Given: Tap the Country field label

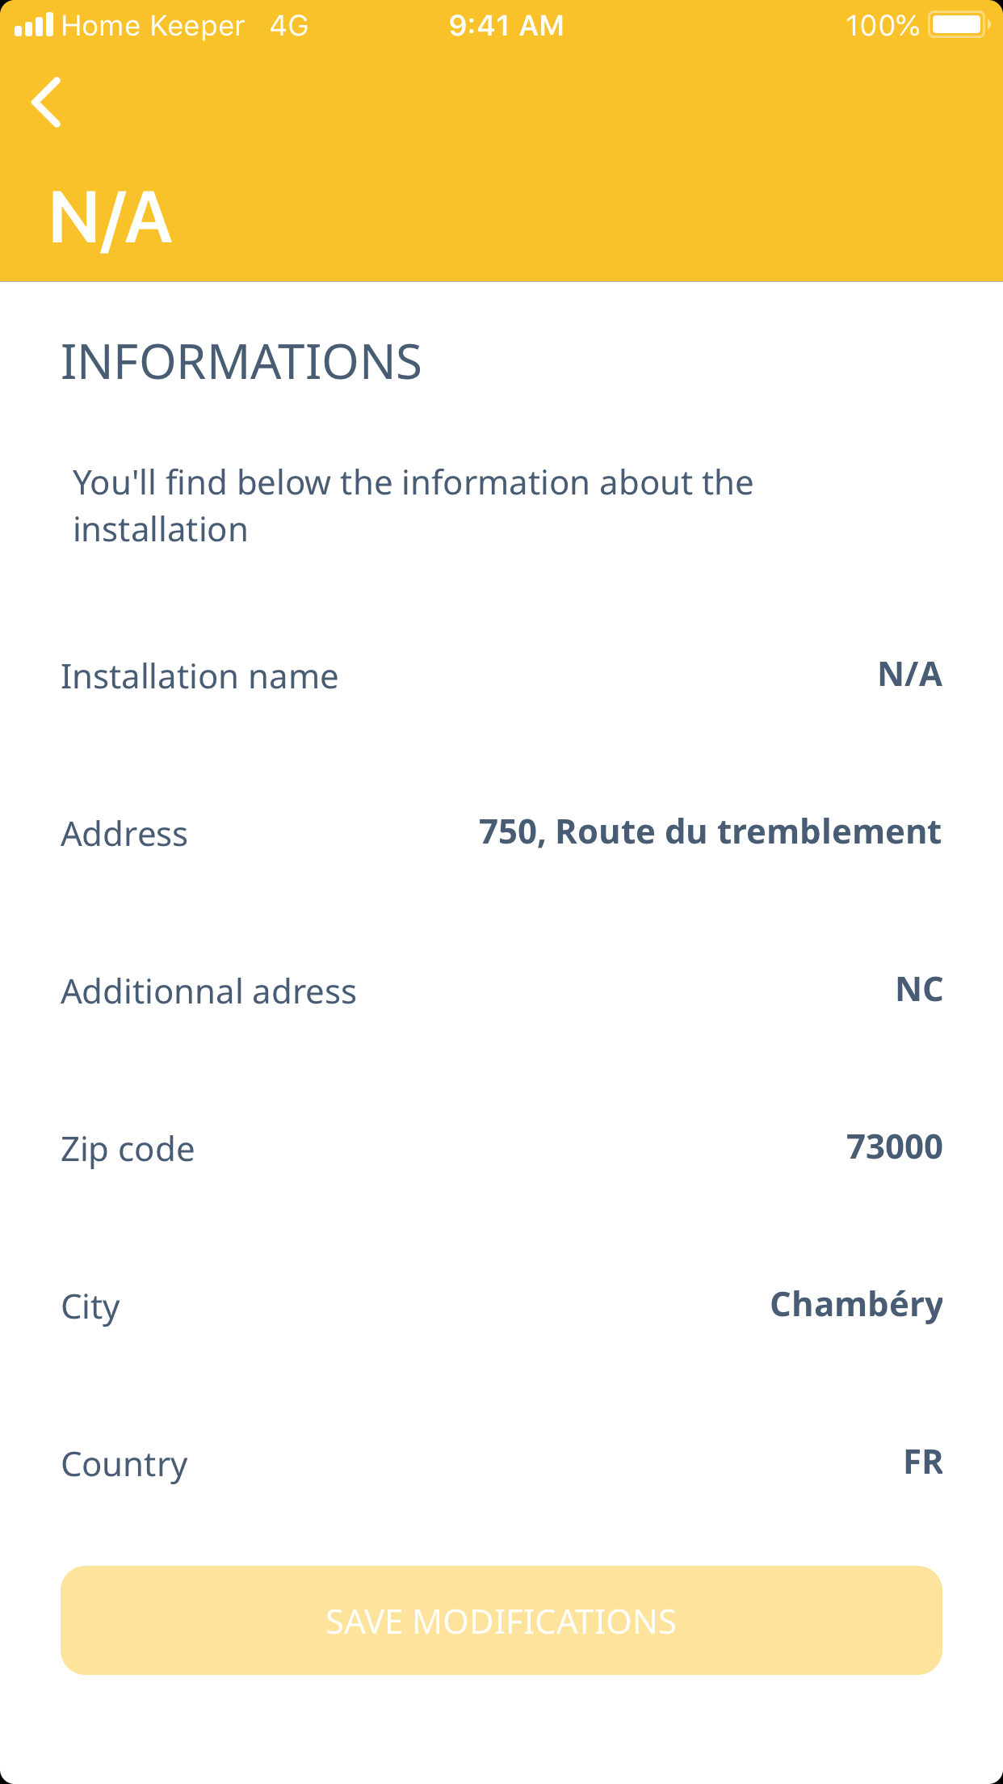Looking at the screenshot, I should pyautogui.click(x=124, y=1465).
